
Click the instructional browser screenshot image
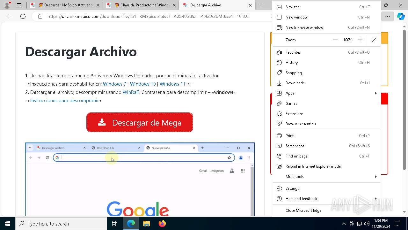(140, 179)
